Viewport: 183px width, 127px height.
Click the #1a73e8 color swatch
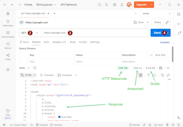pyautogui.click(x=59, y=117)
